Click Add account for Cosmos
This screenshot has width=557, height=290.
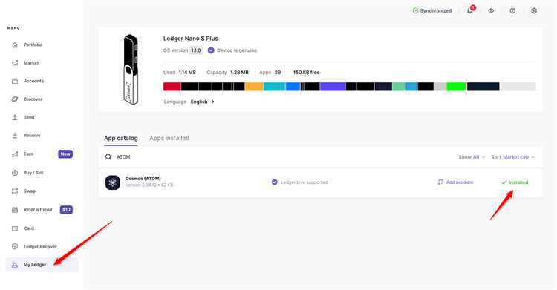[455, 182]
